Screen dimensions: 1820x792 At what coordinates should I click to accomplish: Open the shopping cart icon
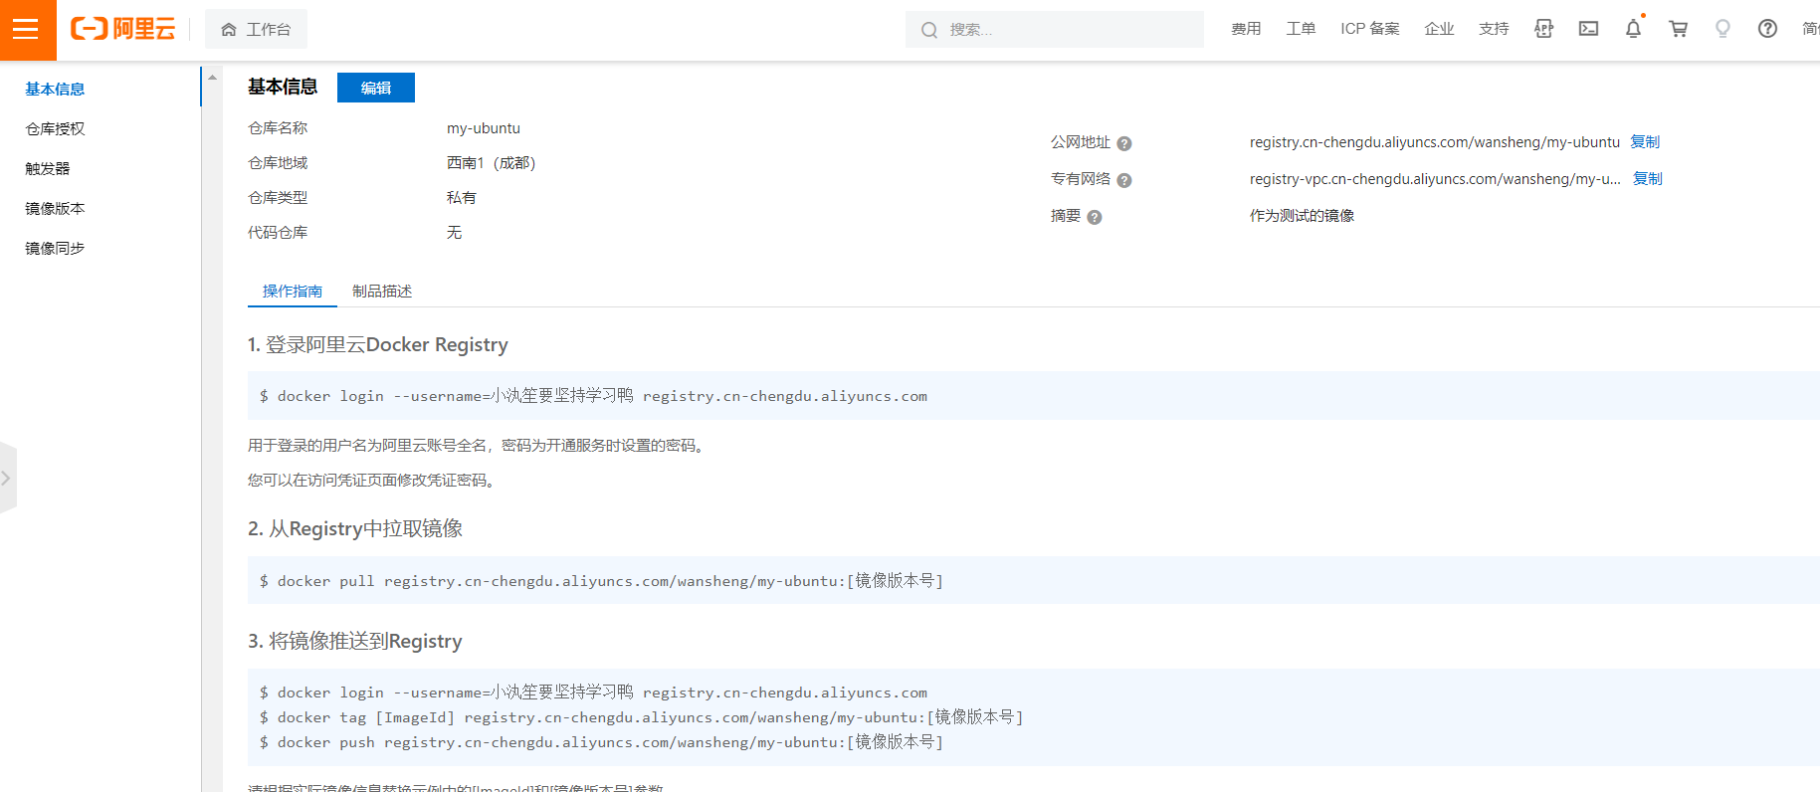coord(1678,29)
